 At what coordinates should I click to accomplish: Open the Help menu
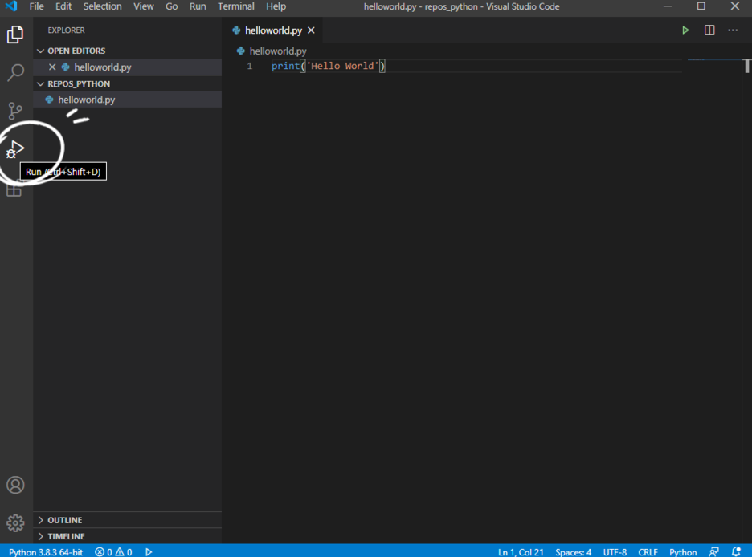pos(276,6)
